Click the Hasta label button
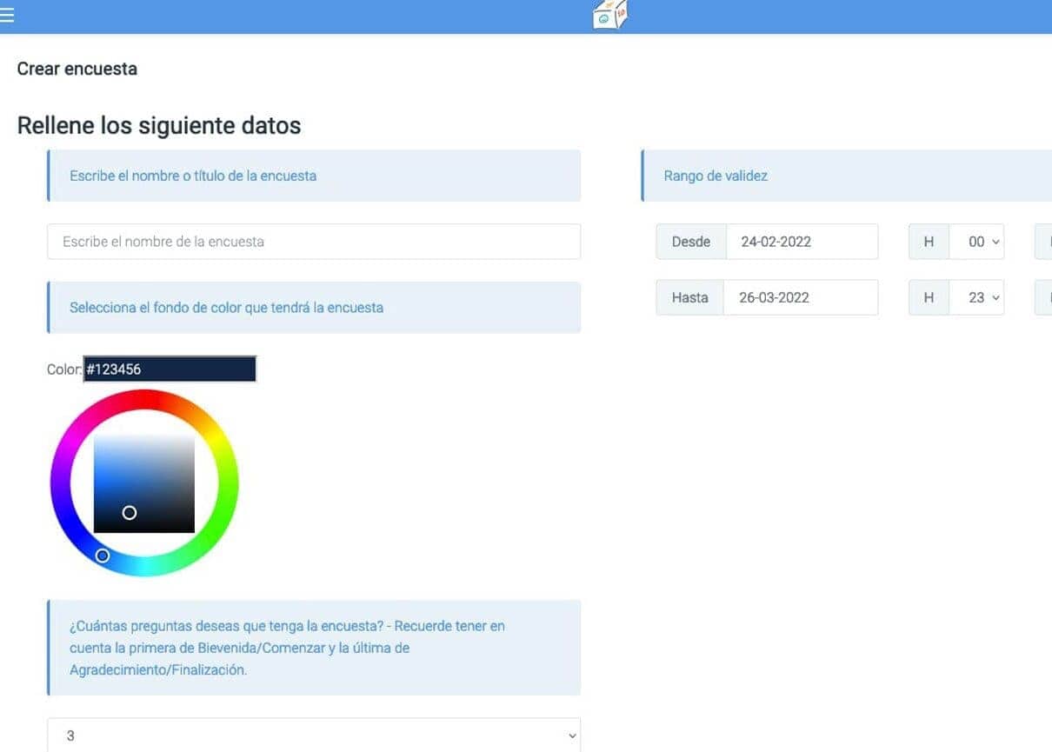The image size is (1052, 752). (689, 297)
